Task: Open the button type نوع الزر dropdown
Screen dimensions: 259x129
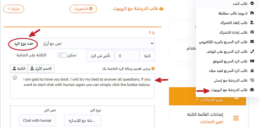Action: pyautogui.click(x=82, y=120)
